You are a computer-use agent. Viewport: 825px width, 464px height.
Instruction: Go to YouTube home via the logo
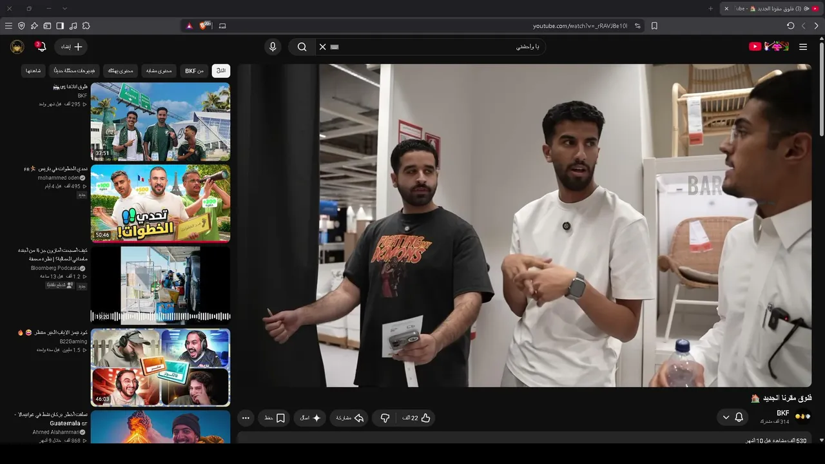coord(770,46)
